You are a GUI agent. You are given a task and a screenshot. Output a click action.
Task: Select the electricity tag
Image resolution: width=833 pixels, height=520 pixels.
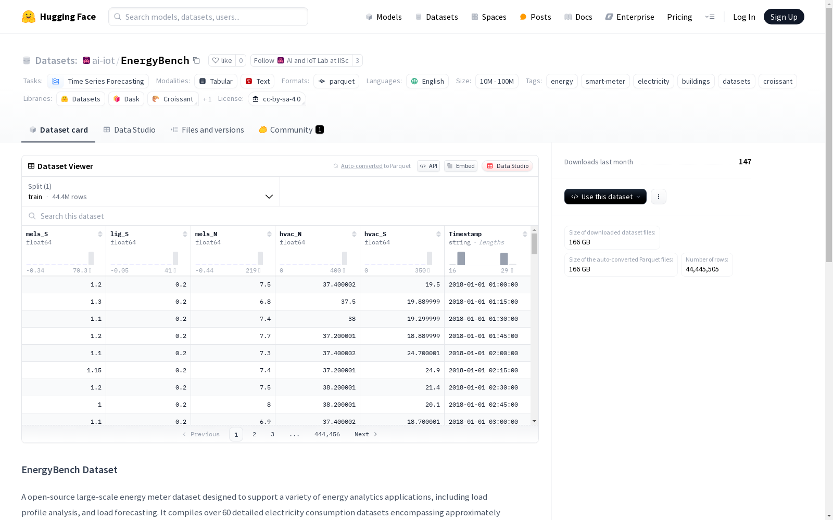click(653, 81)
